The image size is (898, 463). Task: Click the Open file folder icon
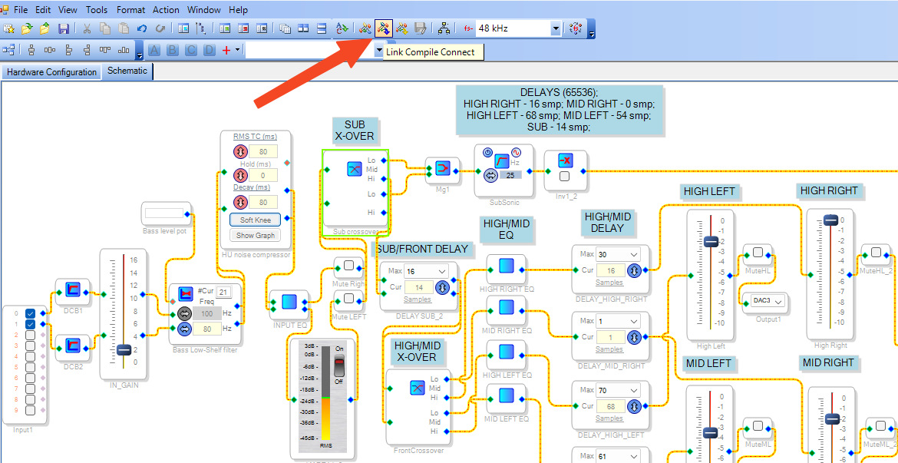[x=26, y=28]
